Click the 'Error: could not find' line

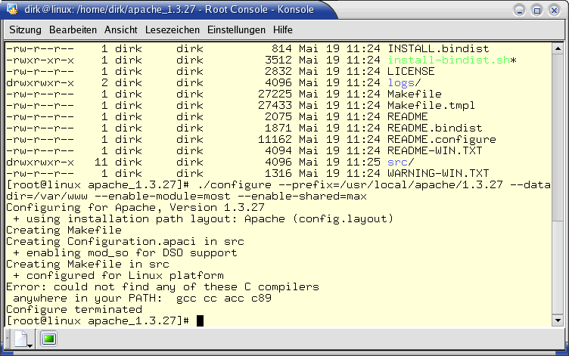click(163, 286)
